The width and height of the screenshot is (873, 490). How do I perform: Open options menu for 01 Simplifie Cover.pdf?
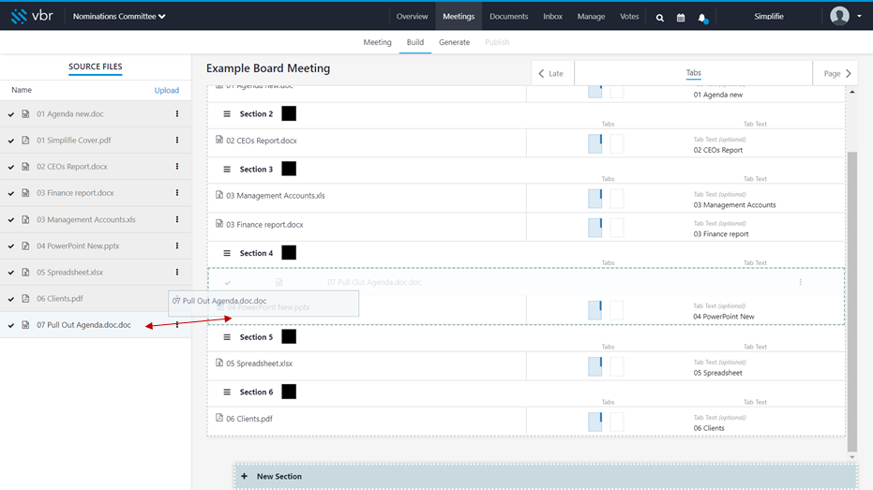coord(177,141)
